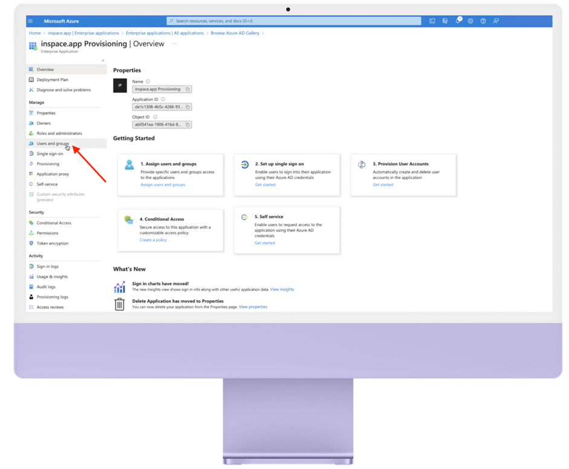
Task: Copy the Application ID using its copy icon
Action: 188,107
